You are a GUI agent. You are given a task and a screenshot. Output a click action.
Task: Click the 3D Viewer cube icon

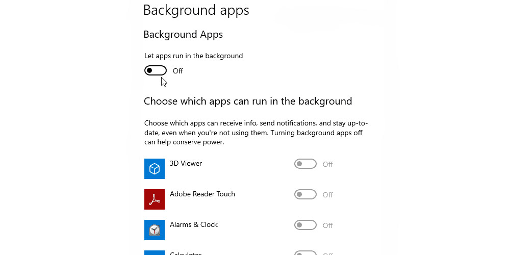tap(155, 169)
